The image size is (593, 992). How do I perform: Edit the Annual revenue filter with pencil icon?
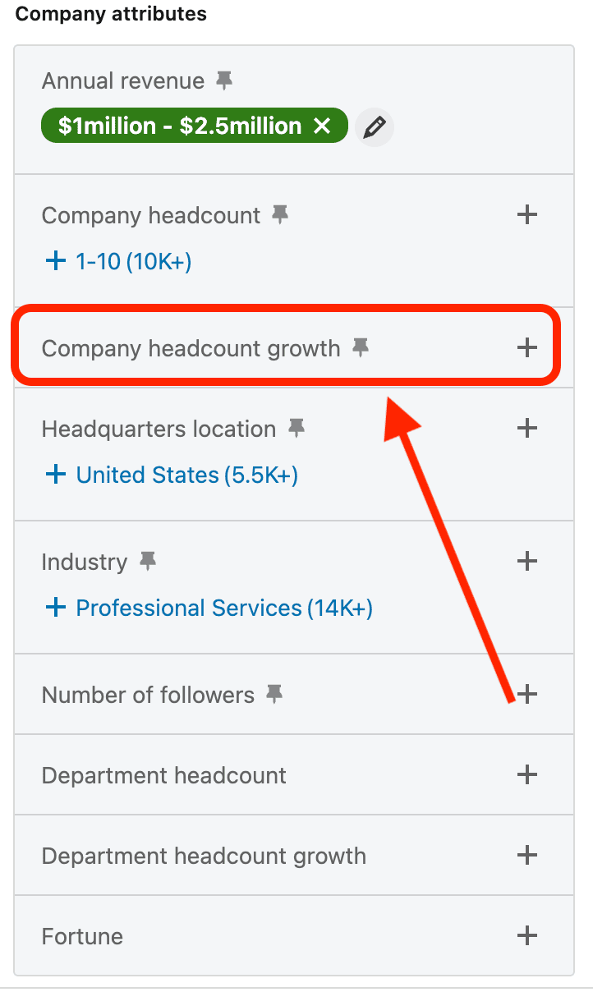tap(375, 127)
